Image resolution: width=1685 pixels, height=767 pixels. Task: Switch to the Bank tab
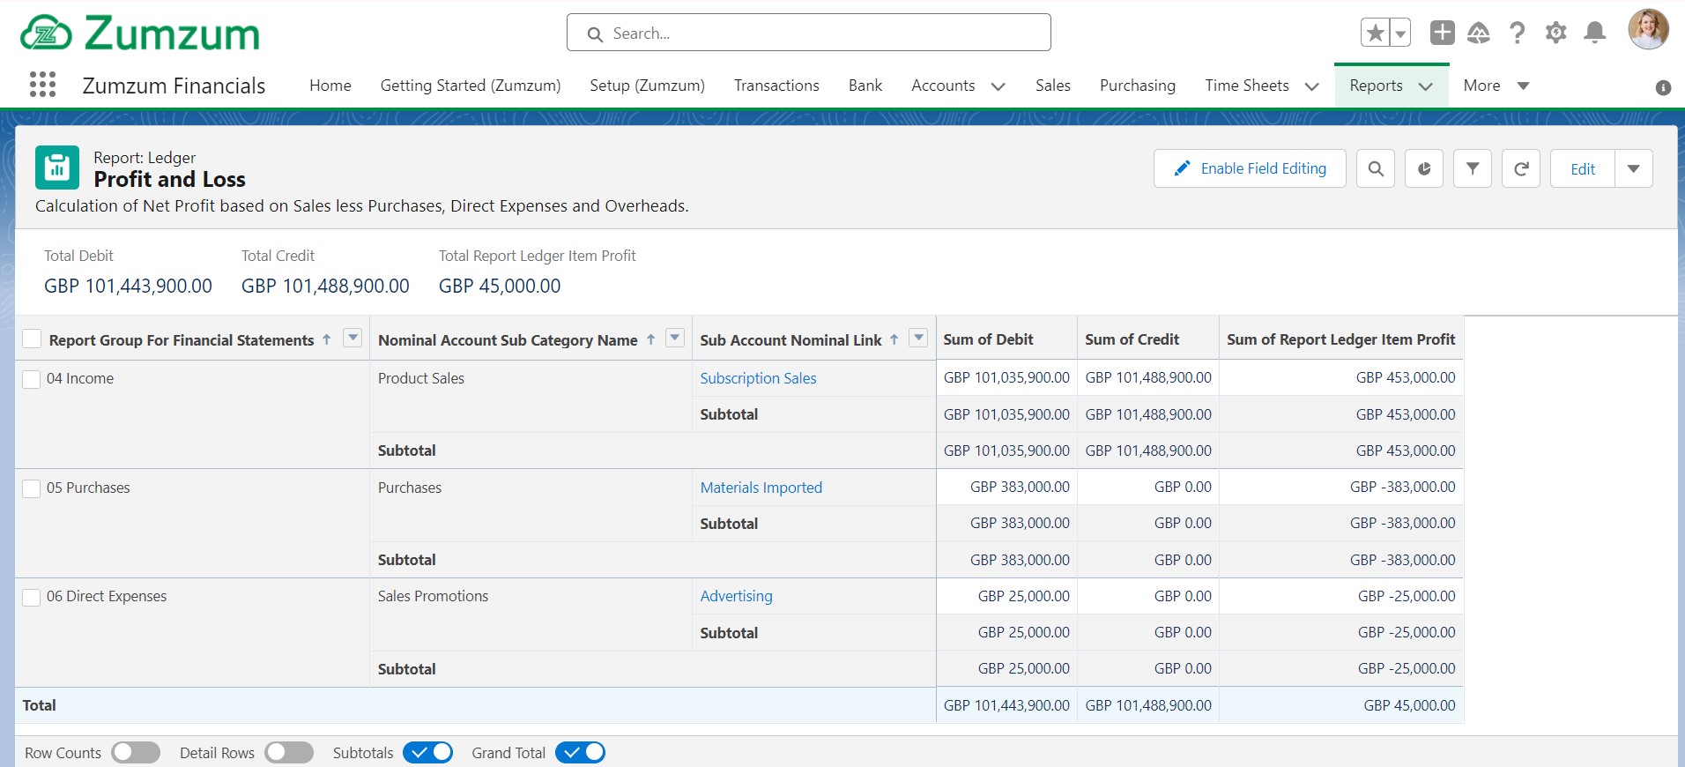point(865,86)
